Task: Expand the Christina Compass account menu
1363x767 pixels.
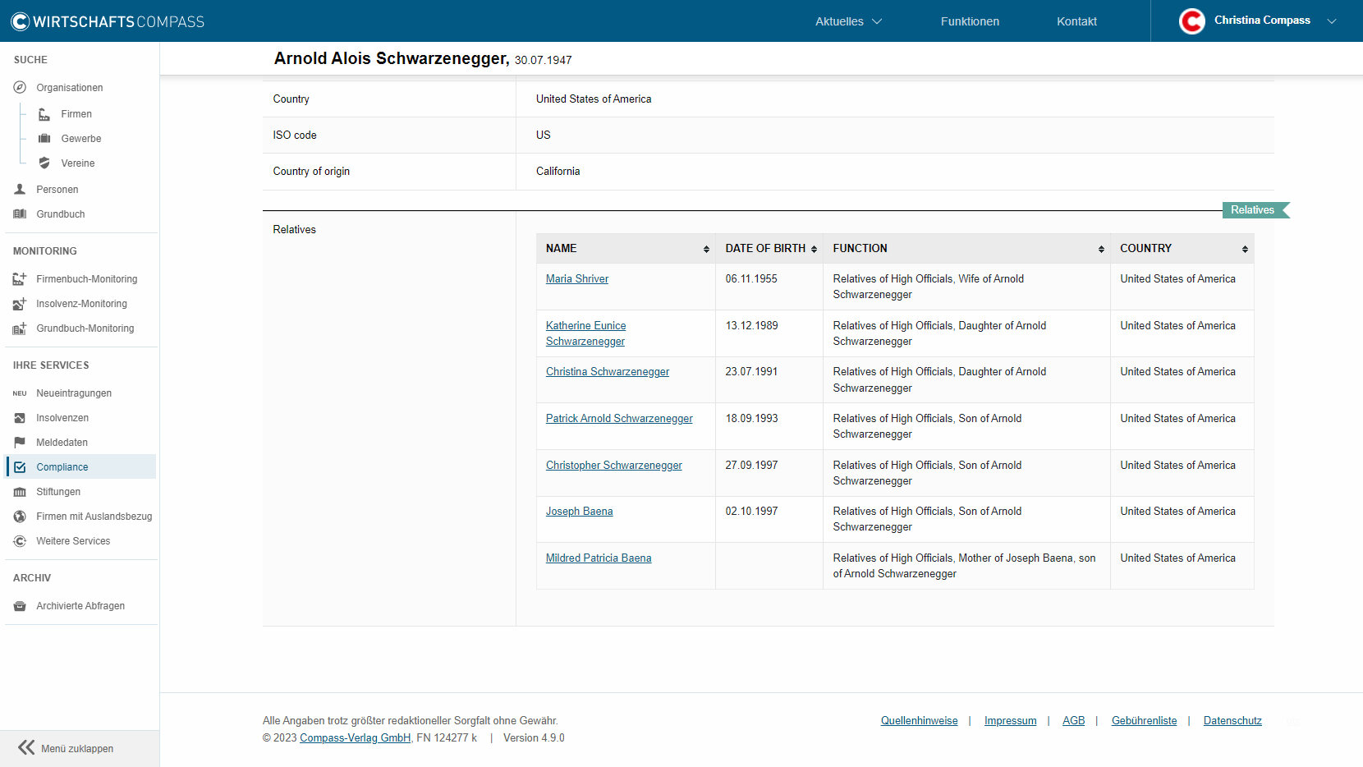Action: pos(1262,21)
